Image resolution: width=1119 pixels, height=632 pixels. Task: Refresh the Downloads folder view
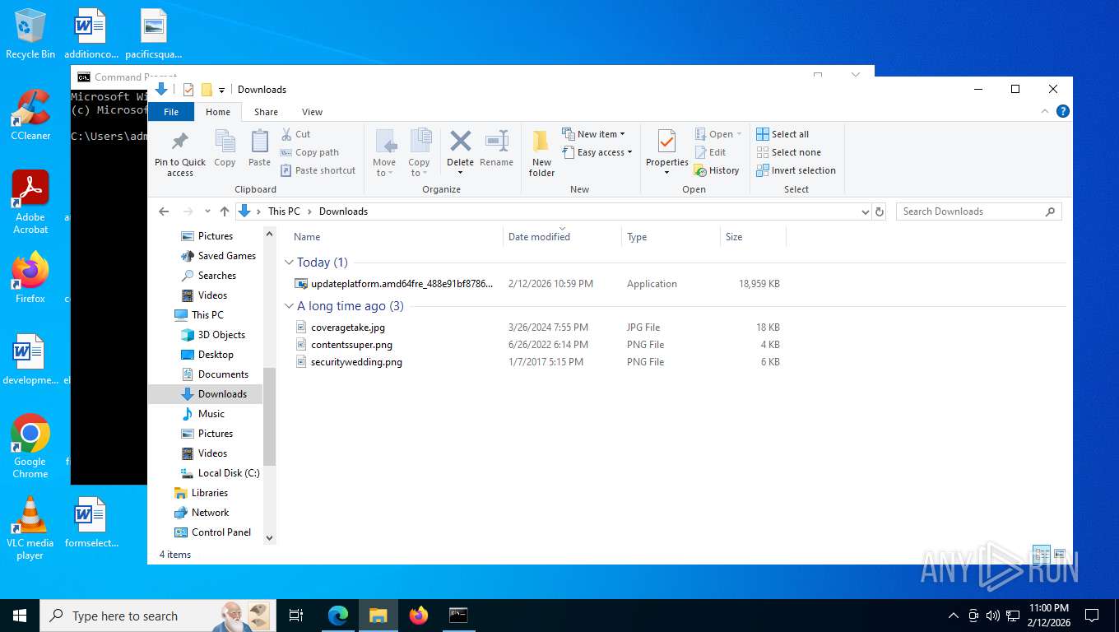point(880,211)
